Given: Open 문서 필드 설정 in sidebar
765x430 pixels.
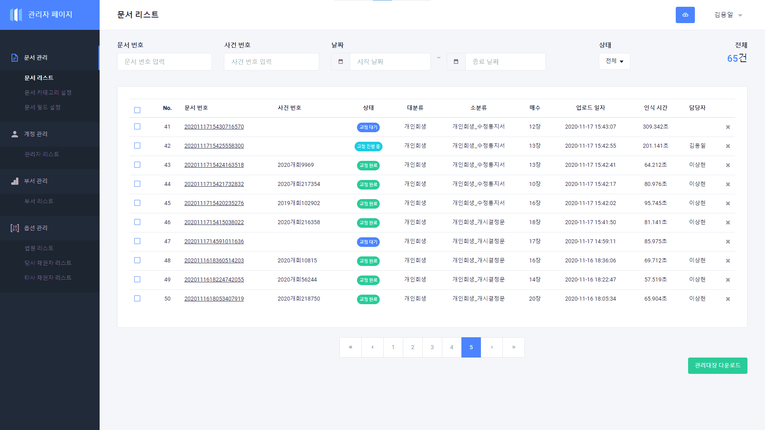Looking at the screenshot, I should pos(43,107).
